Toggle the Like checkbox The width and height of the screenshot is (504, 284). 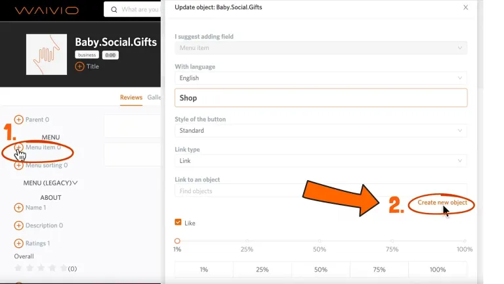pos(178,222)
